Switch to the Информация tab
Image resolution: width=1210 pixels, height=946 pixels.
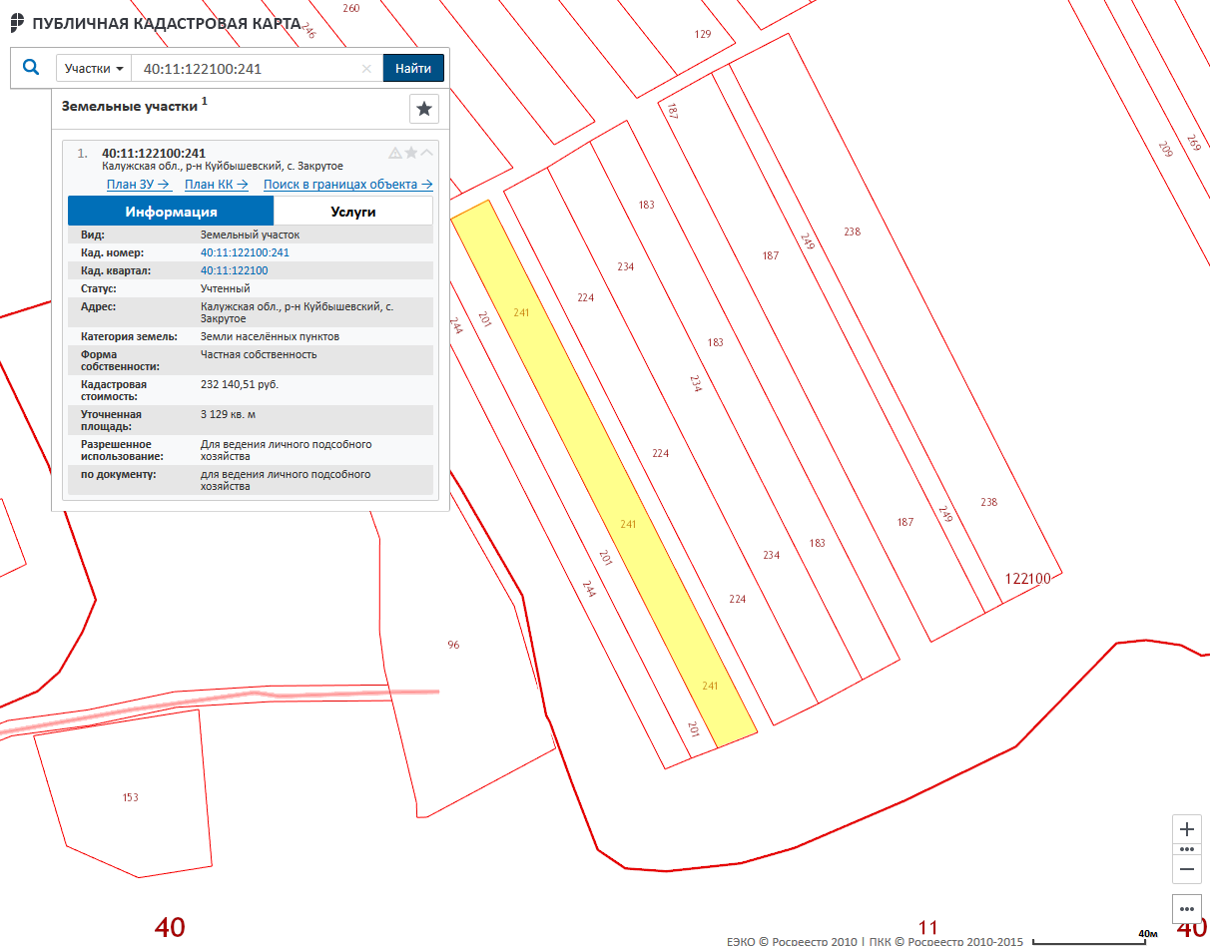pos(171,212)
